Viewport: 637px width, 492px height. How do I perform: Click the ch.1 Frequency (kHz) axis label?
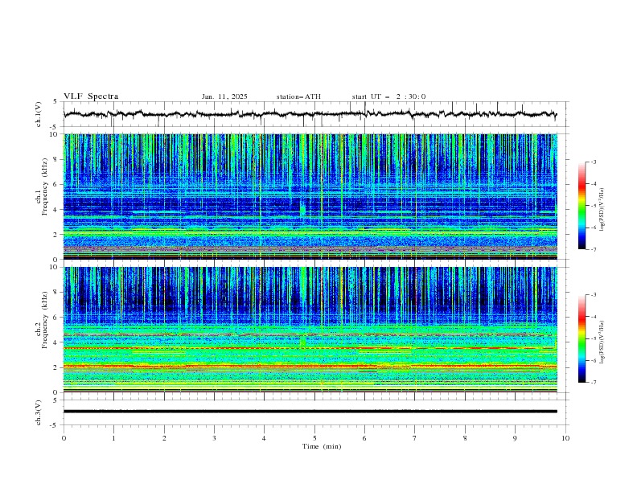click(41, 187)
